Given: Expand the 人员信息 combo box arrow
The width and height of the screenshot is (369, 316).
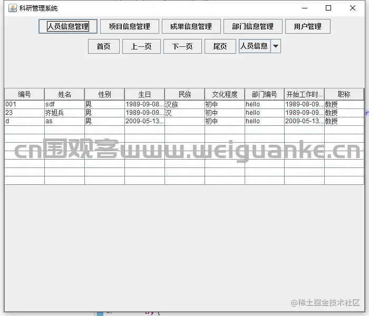Looking at the screenshot, I should (x=276, y=46).
